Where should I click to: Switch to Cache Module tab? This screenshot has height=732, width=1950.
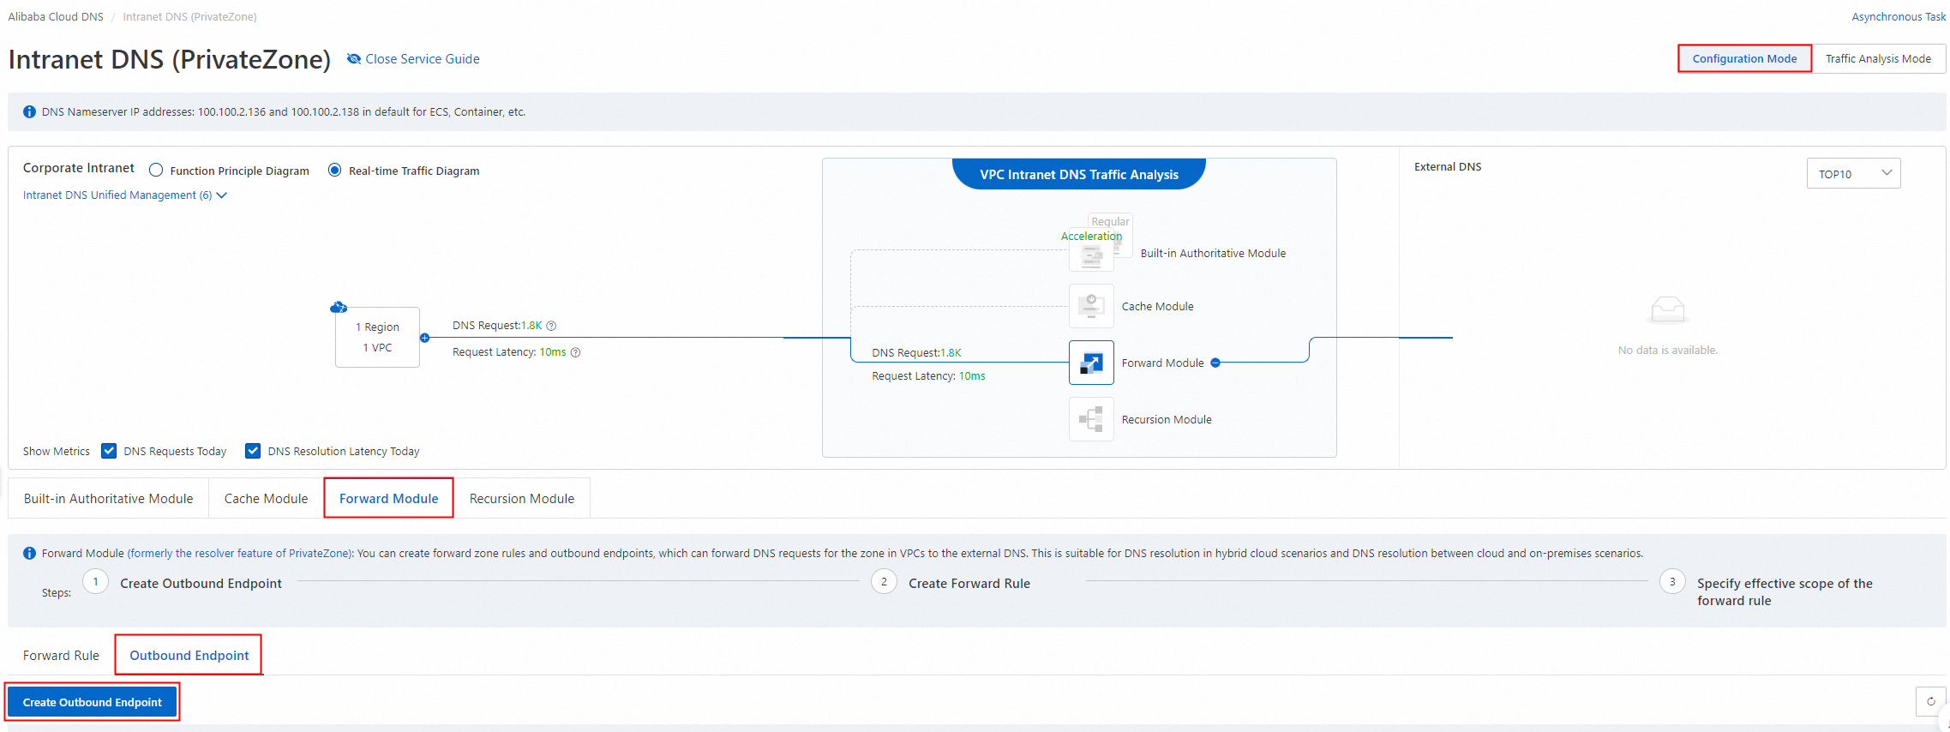coord(266,499)
